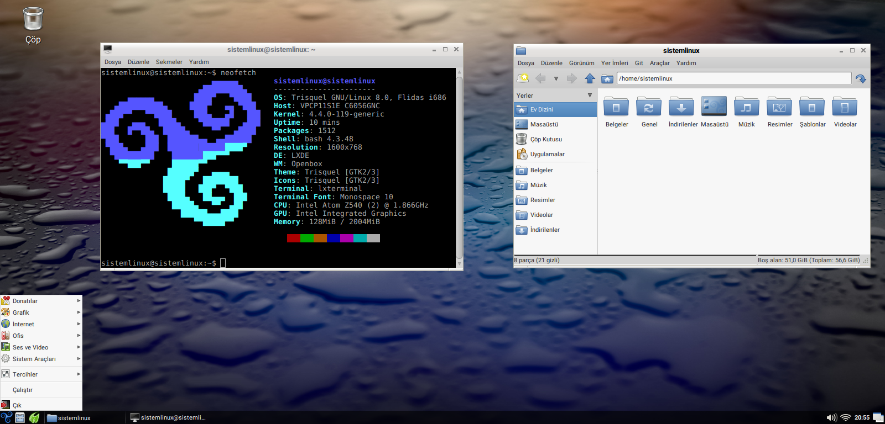Select Ev Dizini in the places sidebar

tap(555, 109)
